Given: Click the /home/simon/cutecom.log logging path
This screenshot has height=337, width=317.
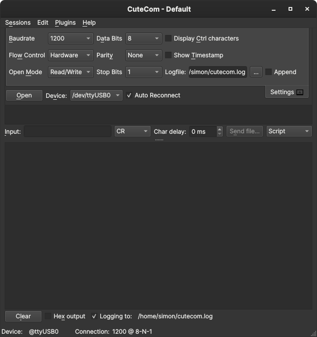Looking at the screenshot, I should tap(175, 316).
